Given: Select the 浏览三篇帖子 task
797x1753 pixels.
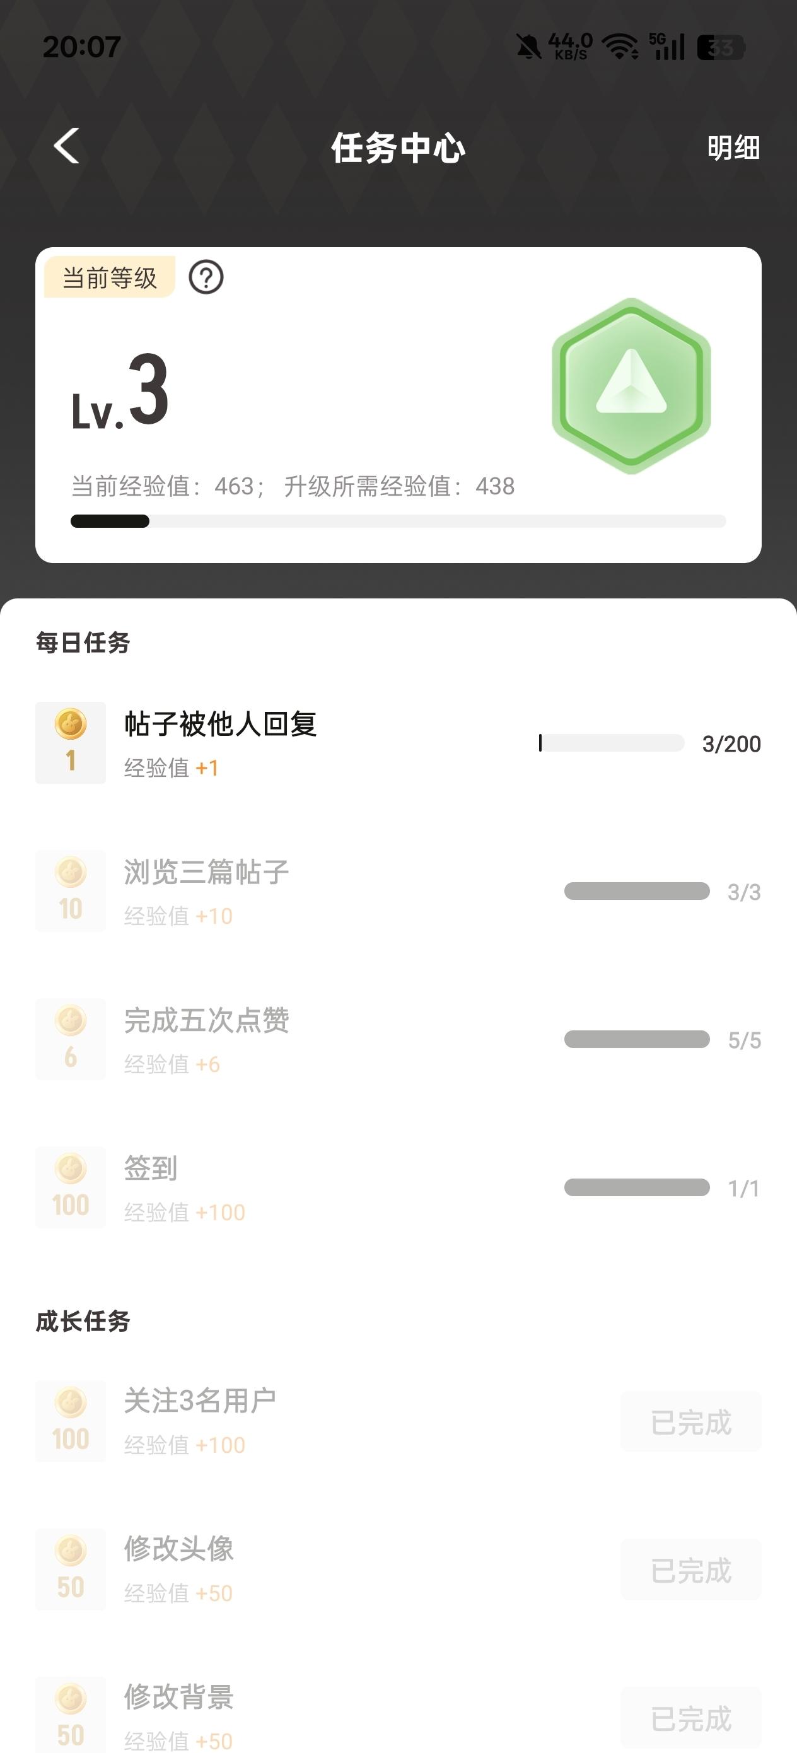Looking at the screenshot, I should (206, 873).
